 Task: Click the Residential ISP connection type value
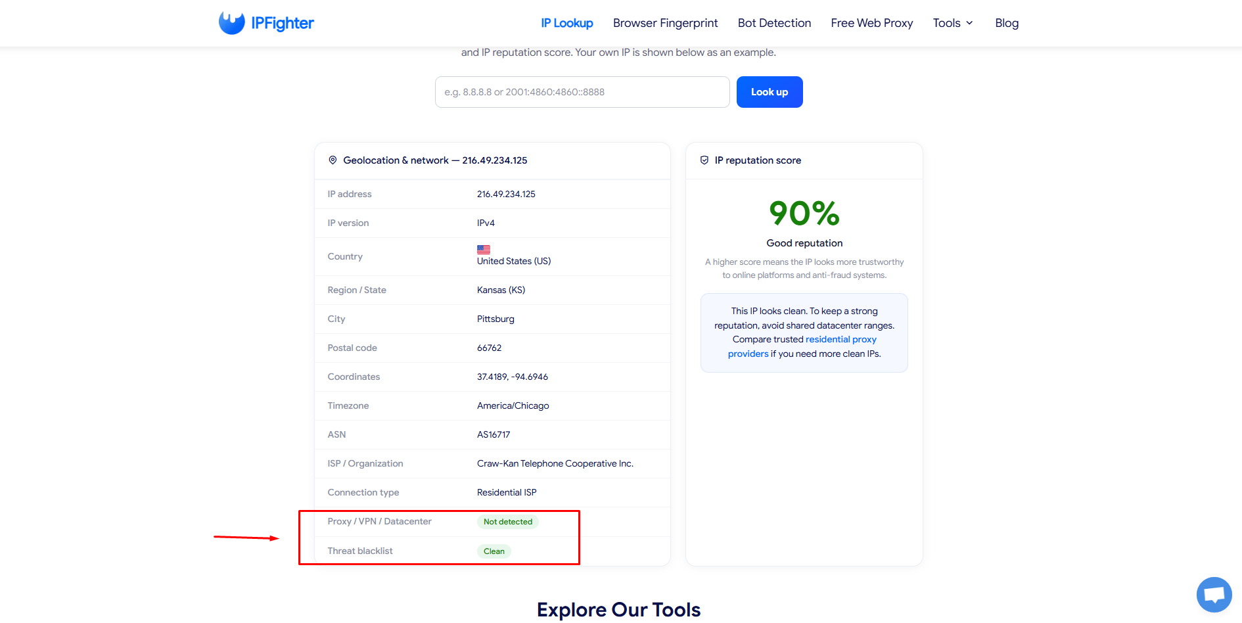point(507,492)
